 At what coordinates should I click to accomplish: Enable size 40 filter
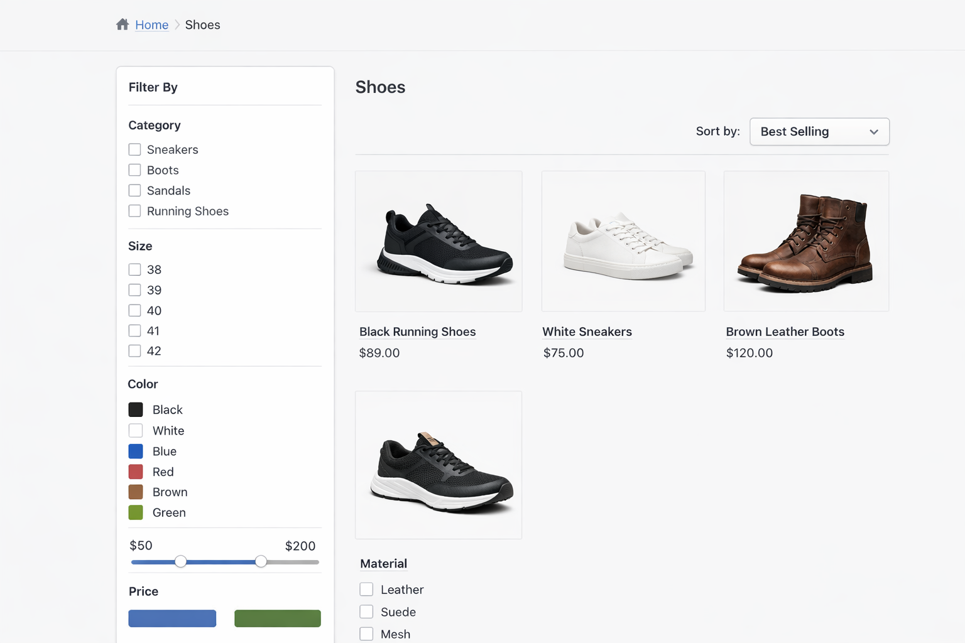pyautogui.click(x=134, y=310)
